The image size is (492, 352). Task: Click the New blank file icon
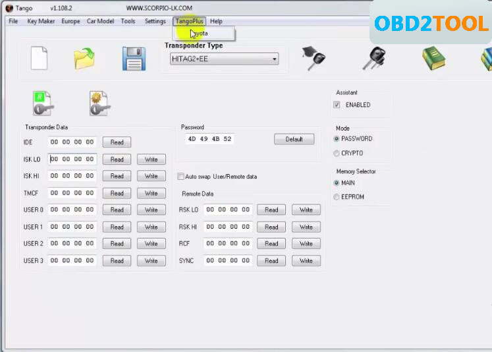click(40, 58)
